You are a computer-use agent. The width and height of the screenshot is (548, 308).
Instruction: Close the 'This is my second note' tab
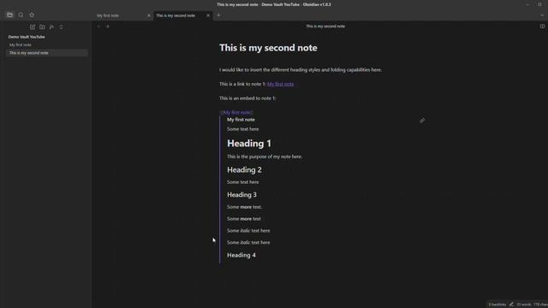point(208,15)
